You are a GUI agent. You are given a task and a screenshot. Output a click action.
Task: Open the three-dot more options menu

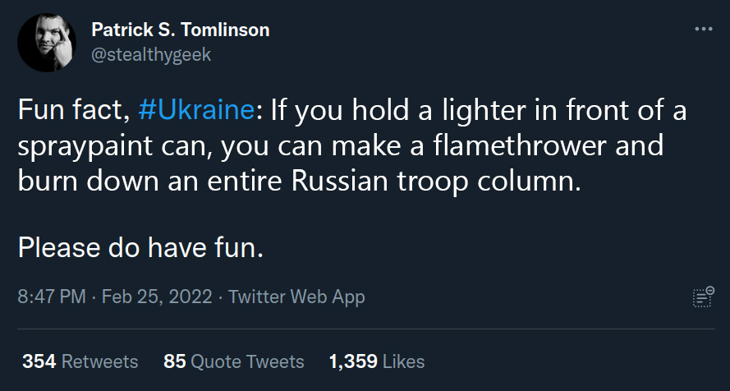[x=703, y=30]
